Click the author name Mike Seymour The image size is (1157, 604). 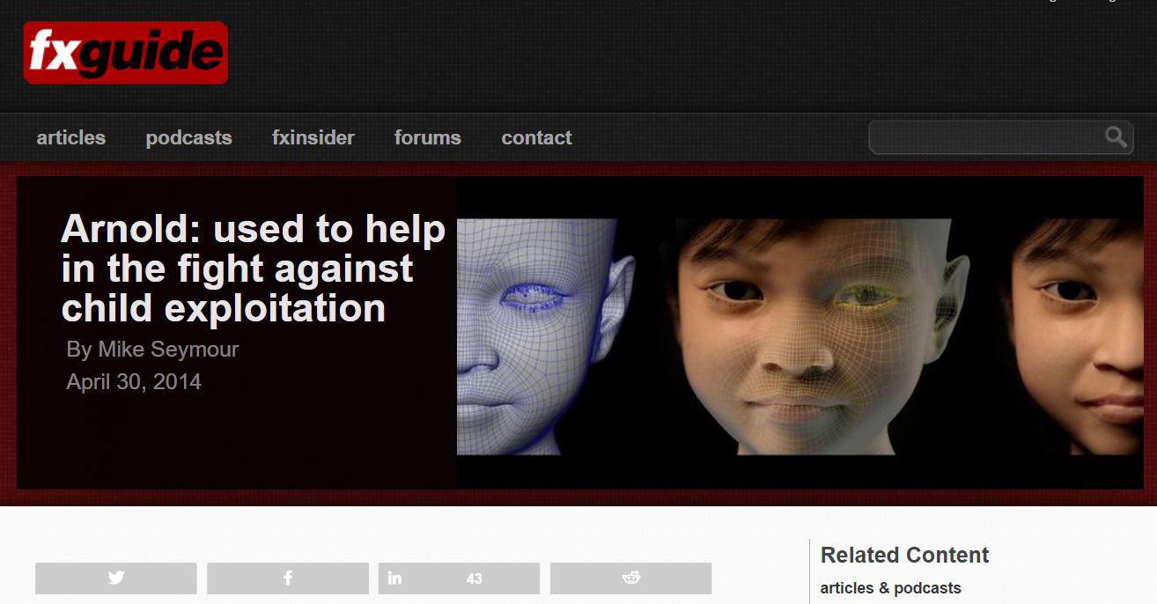(168, 350)
